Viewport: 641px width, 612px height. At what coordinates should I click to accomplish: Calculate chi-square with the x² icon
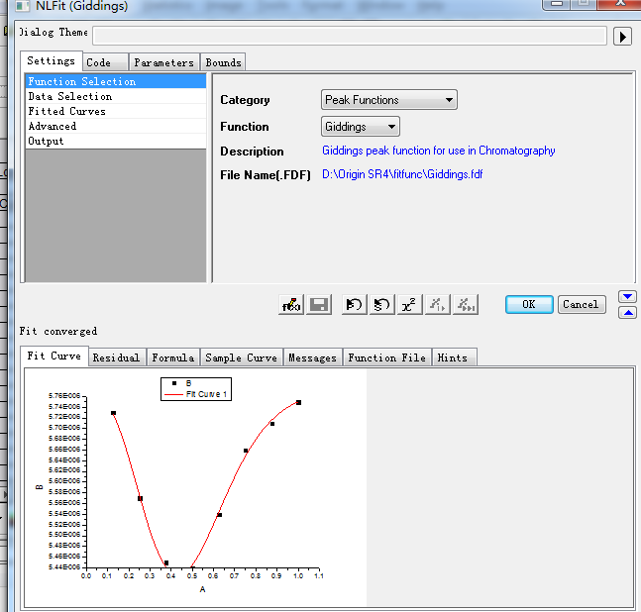(x=409, y=304)
